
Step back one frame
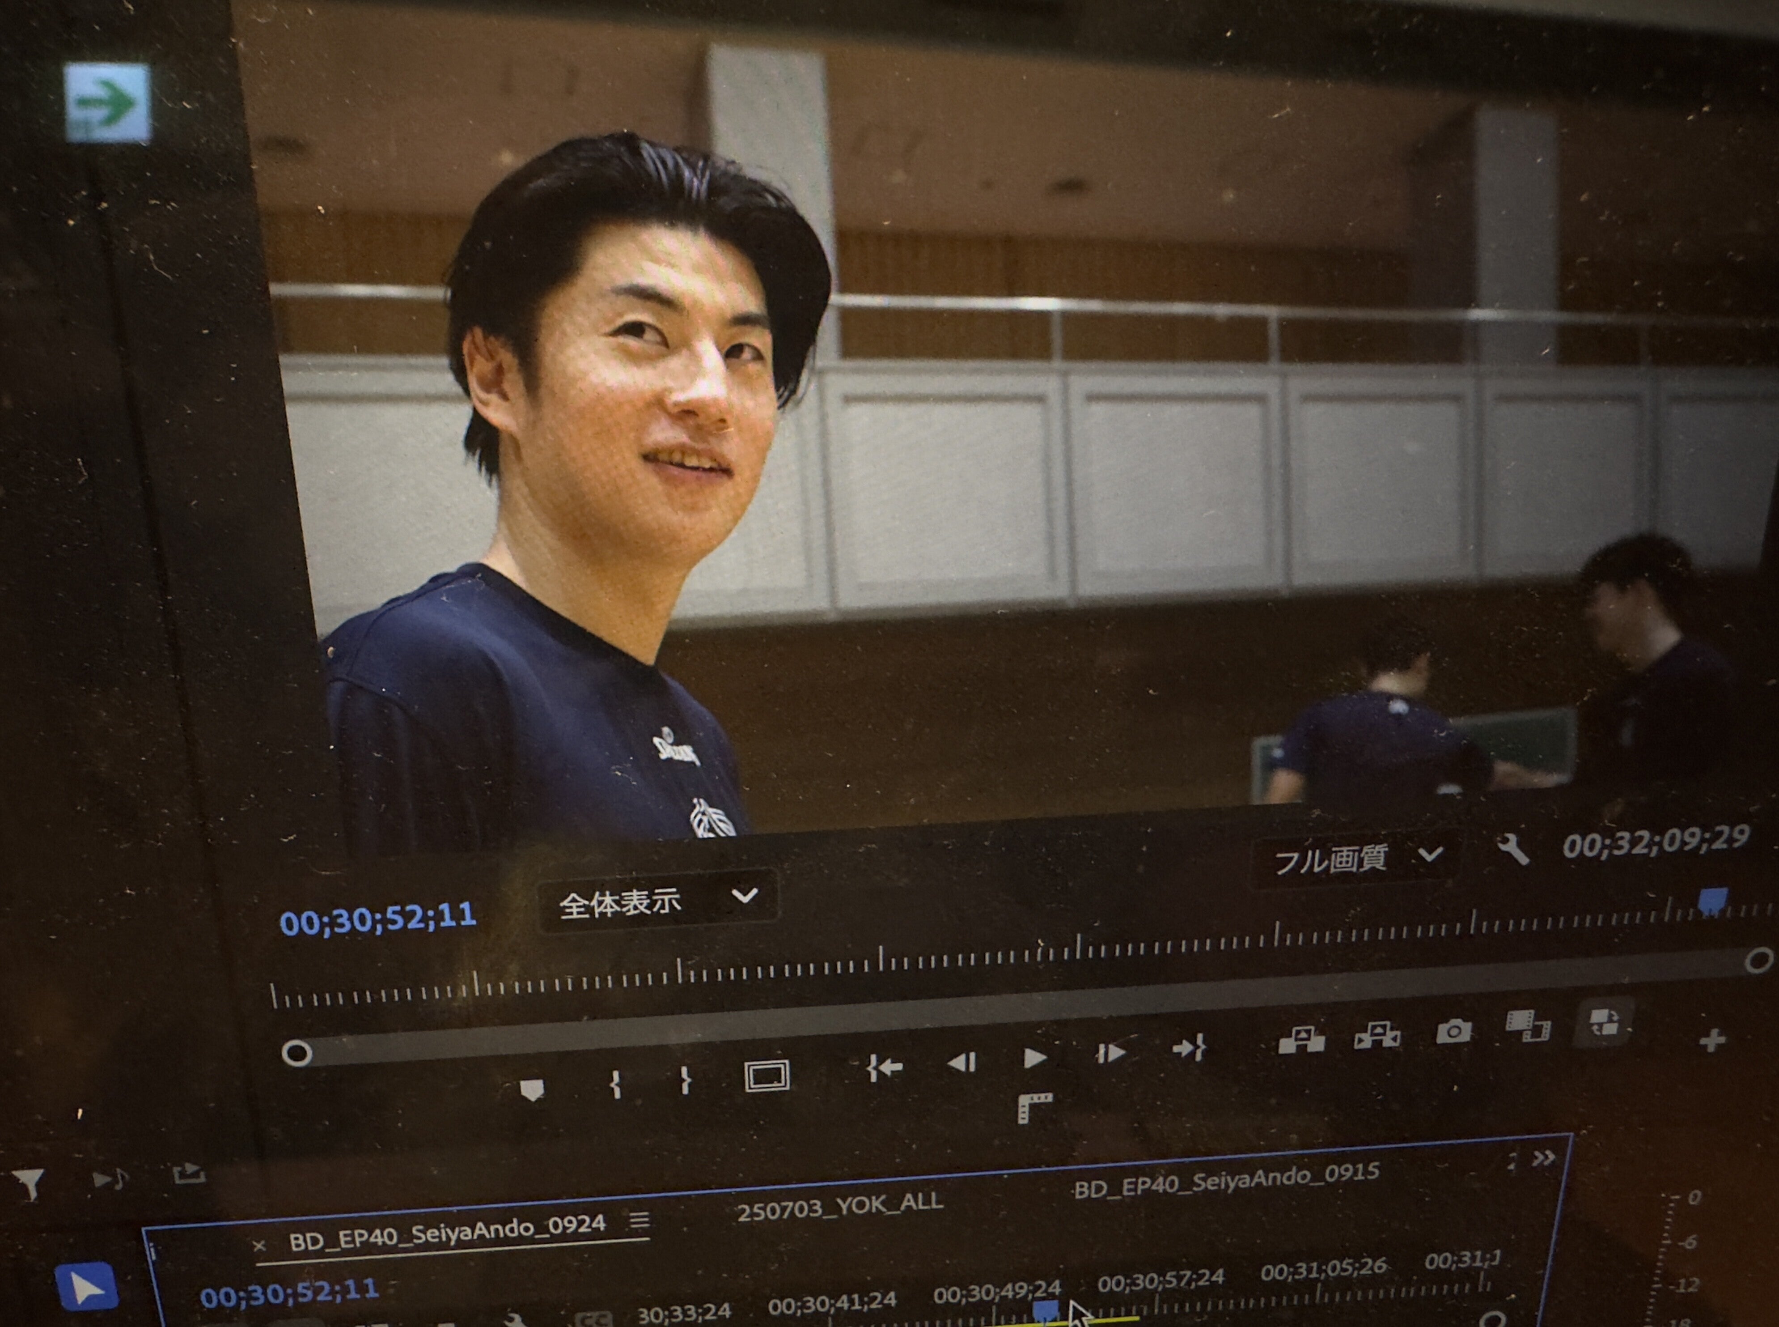point(962,1063)
